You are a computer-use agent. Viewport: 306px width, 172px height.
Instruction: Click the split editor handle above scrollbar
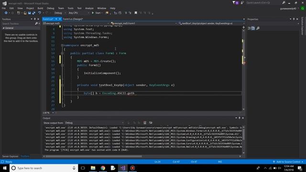pos(243,27)
